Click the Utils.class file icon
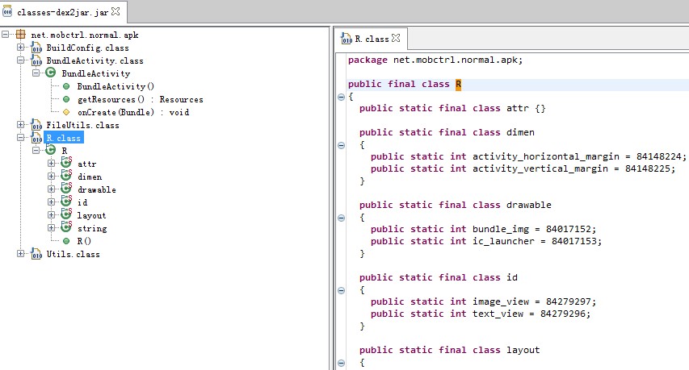689x370 pixels. click(36, 254)
